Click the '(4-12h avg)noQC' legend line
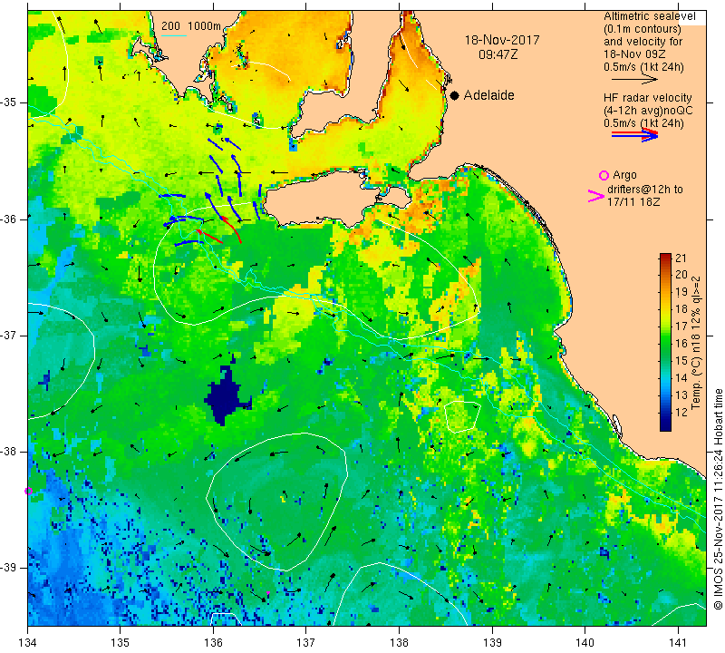 pos(648,111)
